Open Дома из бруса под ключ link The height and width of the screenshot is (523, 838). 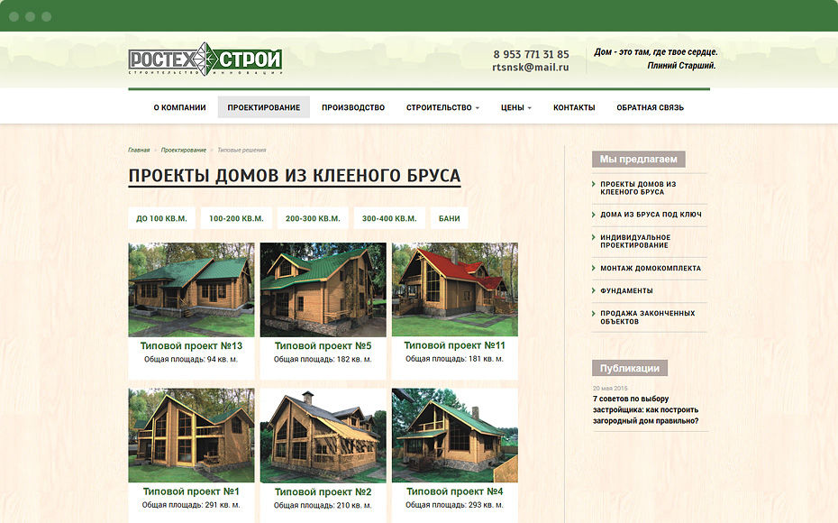651,215
